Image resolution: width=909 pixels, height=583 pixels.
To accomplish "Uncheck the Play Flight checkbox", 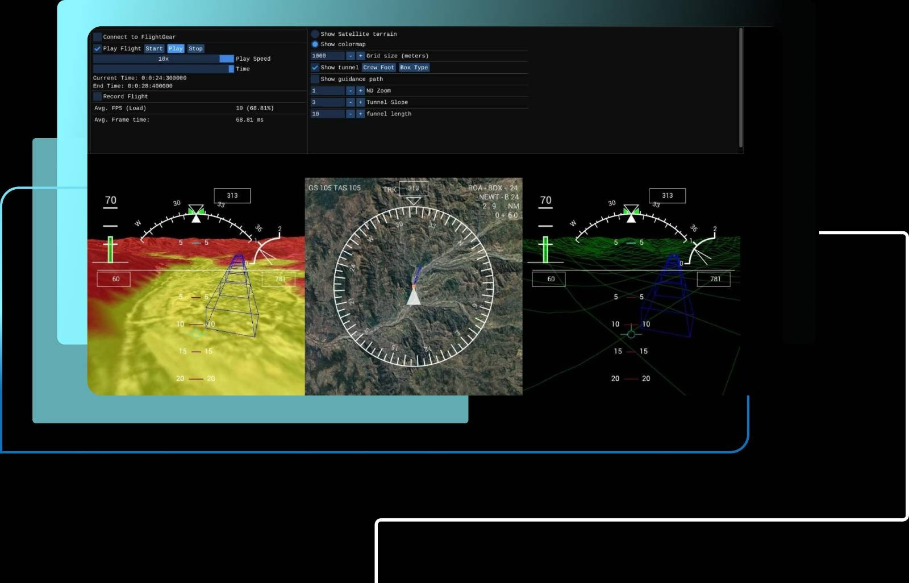I will [x=97, y=48].
